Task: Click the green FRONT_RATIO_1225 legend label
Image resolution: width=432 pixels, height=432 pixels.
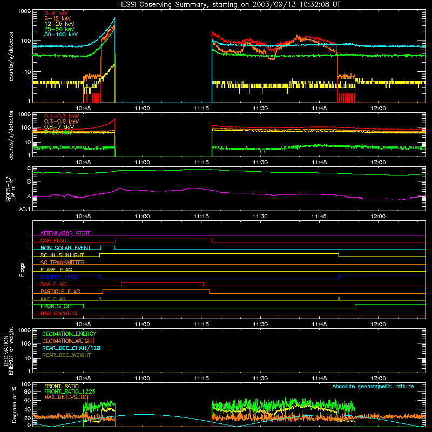Action: [x=70, y=391]
